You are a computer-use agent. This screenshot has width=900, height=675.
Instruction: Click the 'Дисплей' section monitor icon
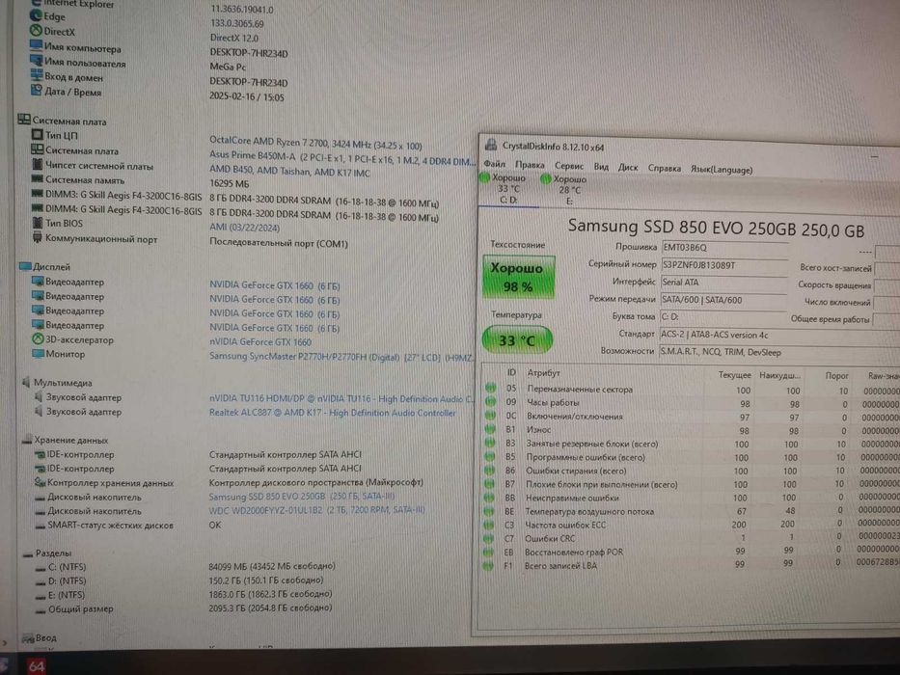tap(25, 266)
